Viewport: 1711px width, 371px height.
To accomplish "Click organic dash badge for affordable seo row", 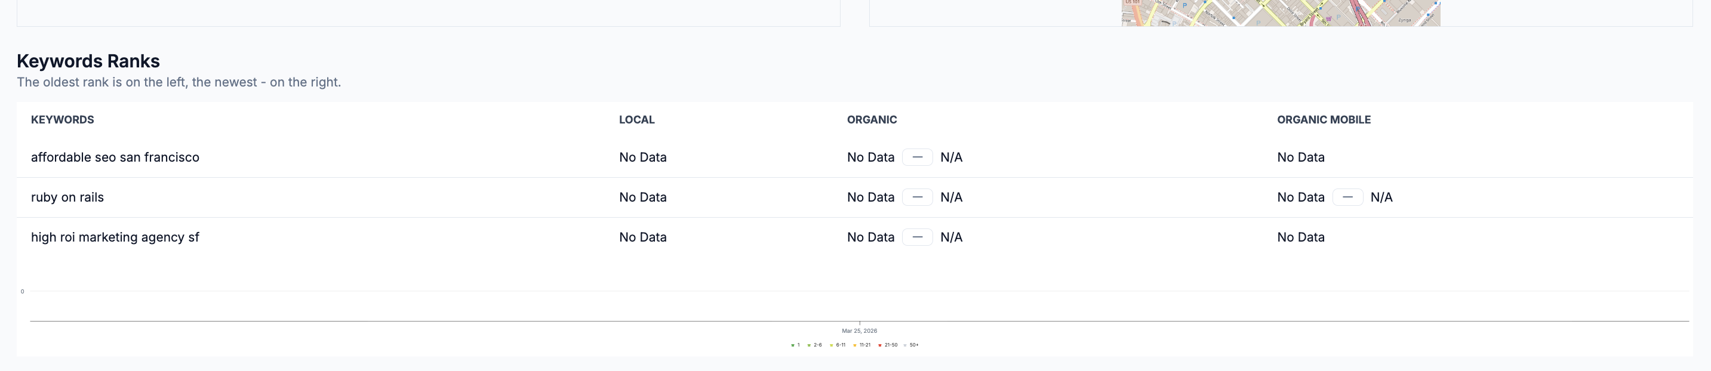I will point(917,157).
